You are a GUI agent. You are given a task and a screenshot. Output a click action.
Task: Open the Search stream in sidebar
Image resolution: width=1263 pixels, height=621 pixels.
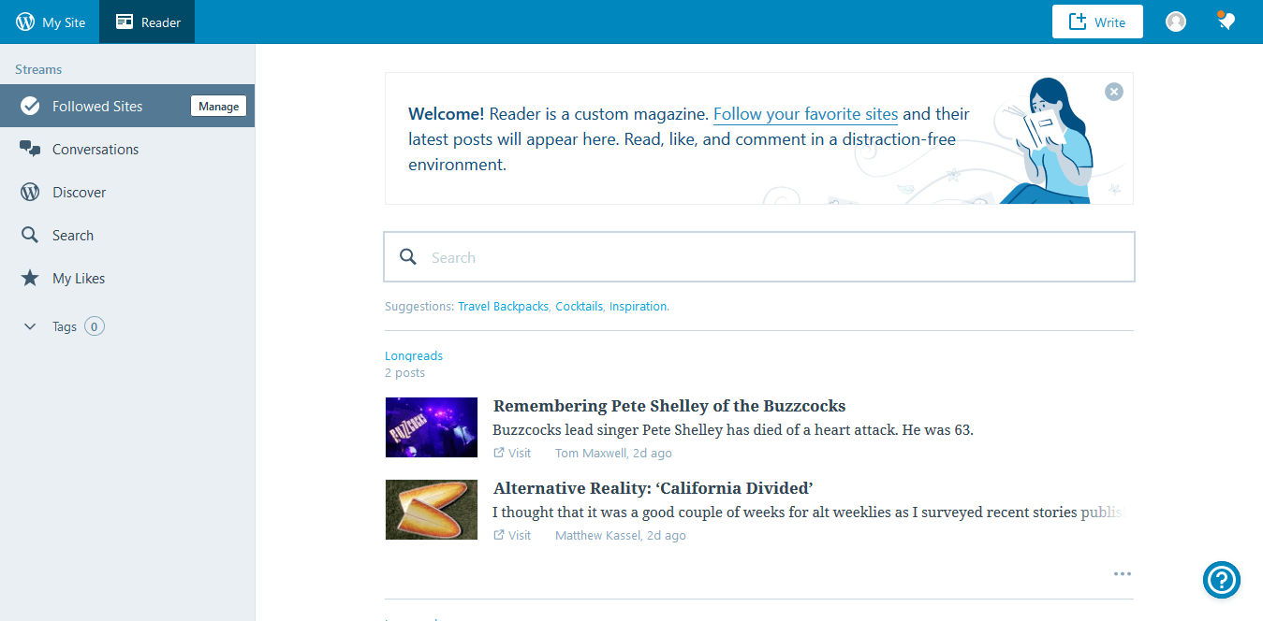click(73, 236)
